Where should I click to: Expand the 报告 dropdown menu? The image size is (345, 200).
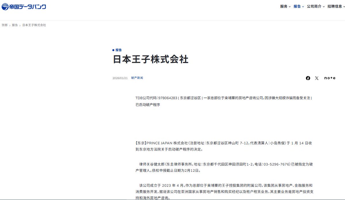click(299, 6)
